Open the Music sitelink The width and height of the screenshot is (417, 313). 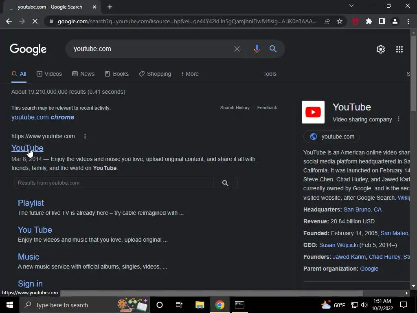29,257
